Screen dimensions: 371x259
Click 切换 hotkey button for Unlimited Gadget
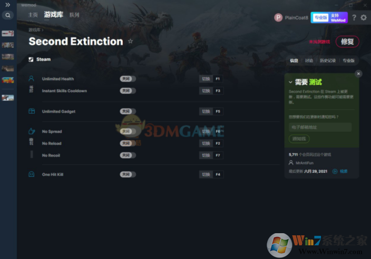[206, 111]
